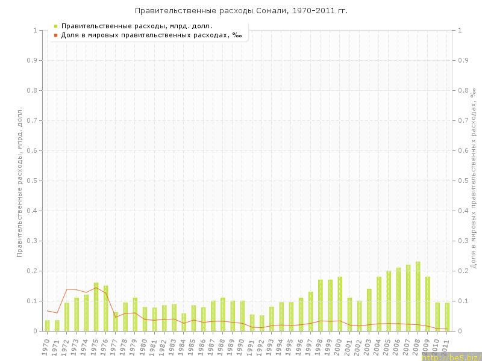Click the 1984 year label on the x-axis
The width and height of the screenshot is (482, 361).
183,347
